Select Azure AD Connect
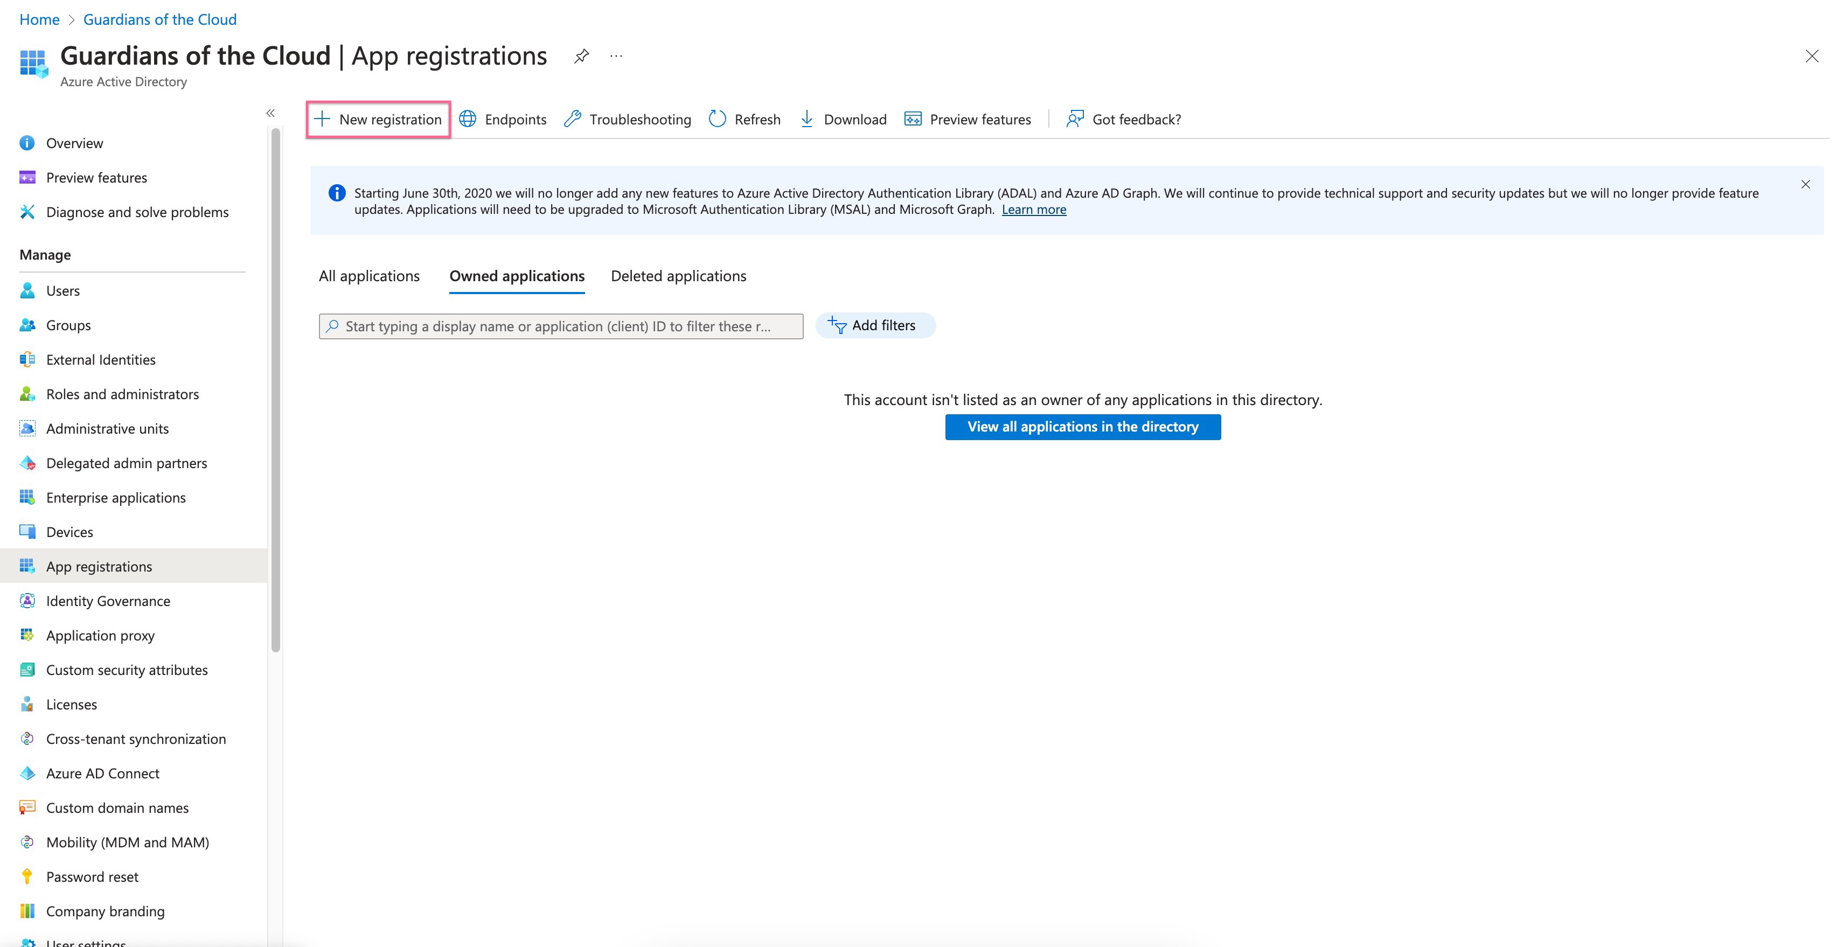Image resolution: width=1837 pixels, height=947 pixels. point(103,773)
